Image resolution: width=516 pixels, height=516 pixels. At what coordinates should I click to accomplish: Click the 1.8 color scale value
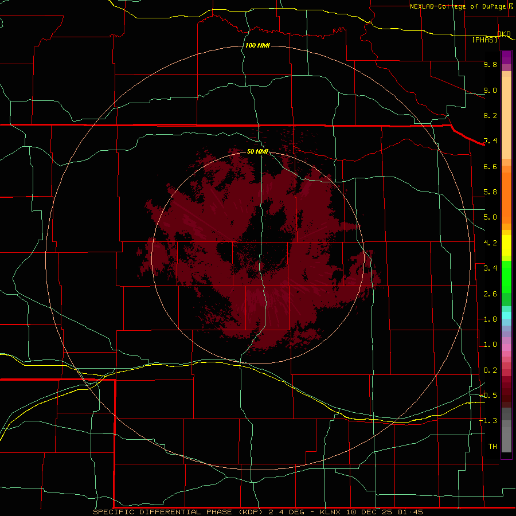(490, 319)
